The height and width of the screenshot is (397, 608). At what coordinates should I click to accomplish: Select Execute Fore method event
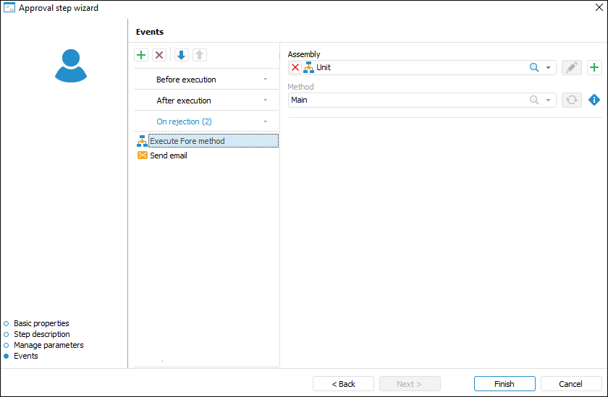(x=187, y=141)
